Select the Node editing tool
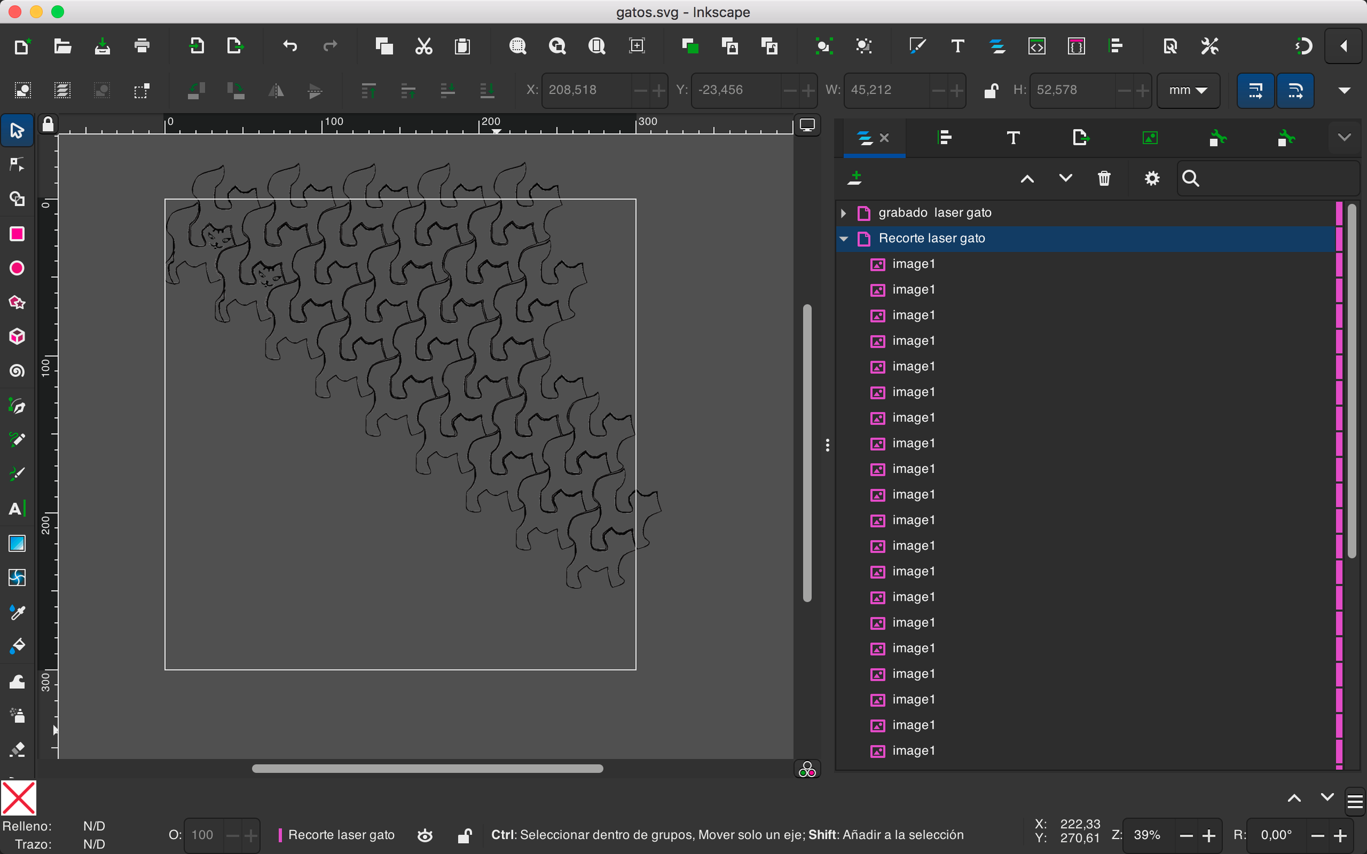 (17, 165)
